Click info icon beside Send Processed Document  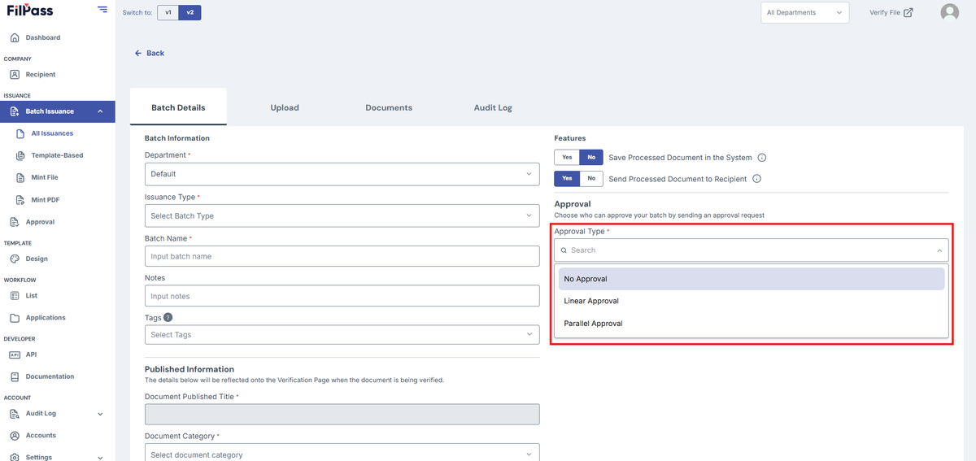(756, 179)
